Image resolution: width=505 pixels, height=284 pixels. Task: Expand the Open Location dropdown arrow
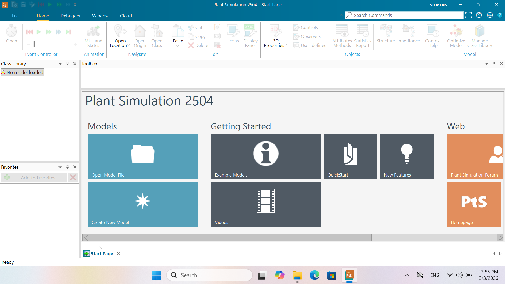click(x=129, y=45)
